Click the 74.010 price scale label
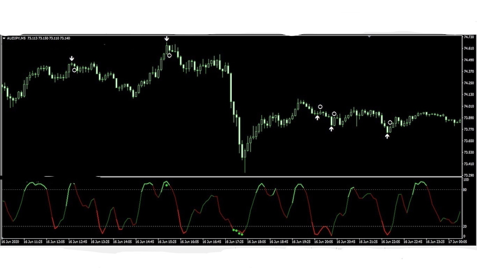 pyautogui.click(x=469, y=106)
